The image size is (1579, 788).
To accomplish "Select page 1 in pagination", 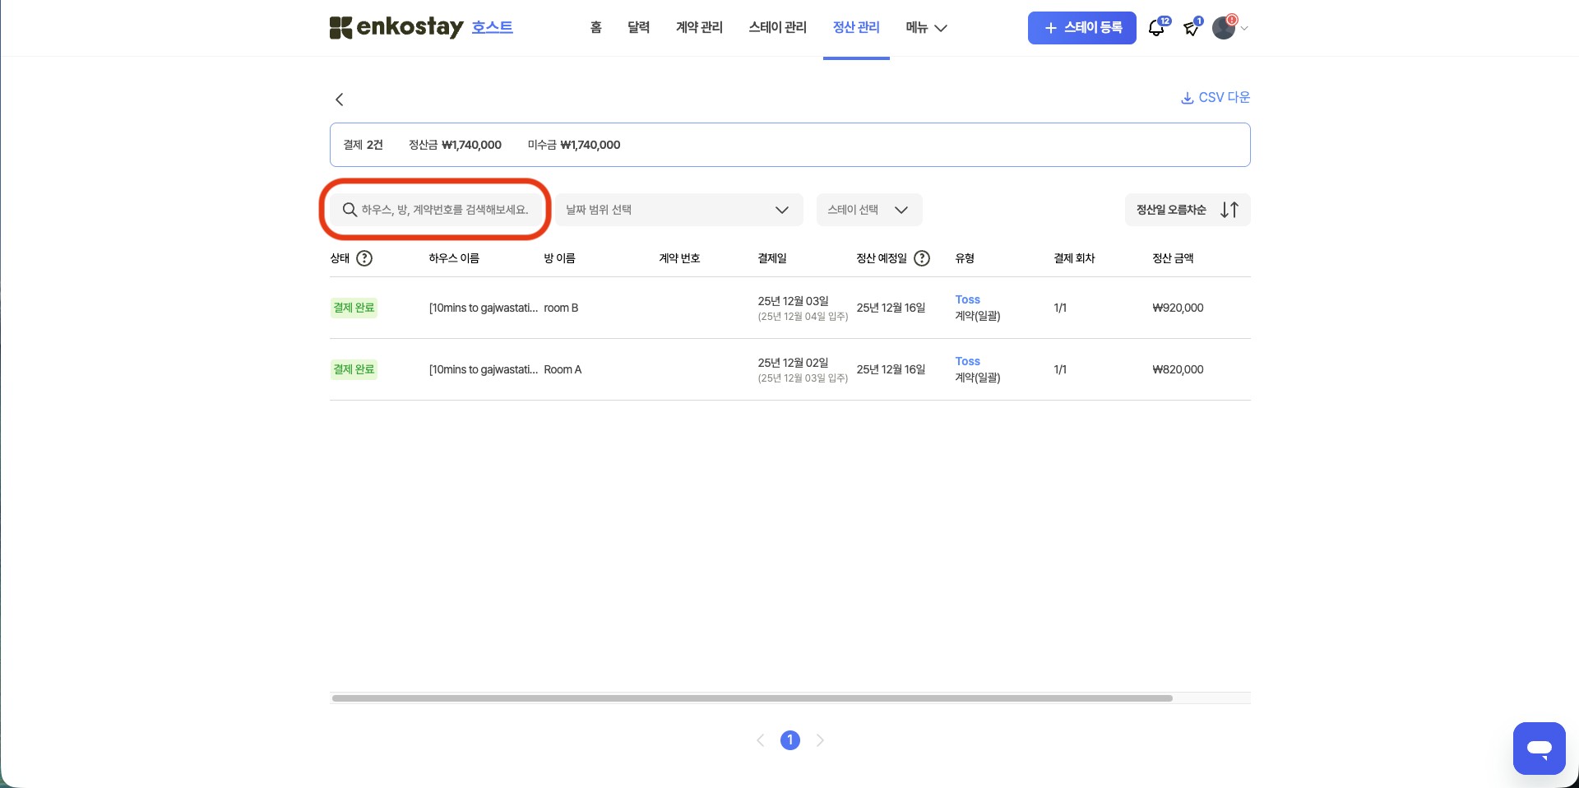I will coord(789,740).
